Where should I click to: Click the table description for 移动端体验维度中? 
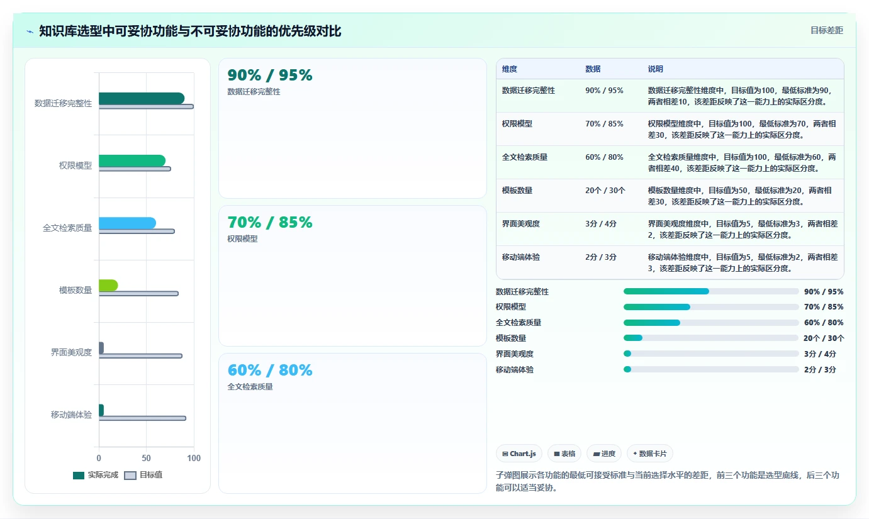[743, 263]
